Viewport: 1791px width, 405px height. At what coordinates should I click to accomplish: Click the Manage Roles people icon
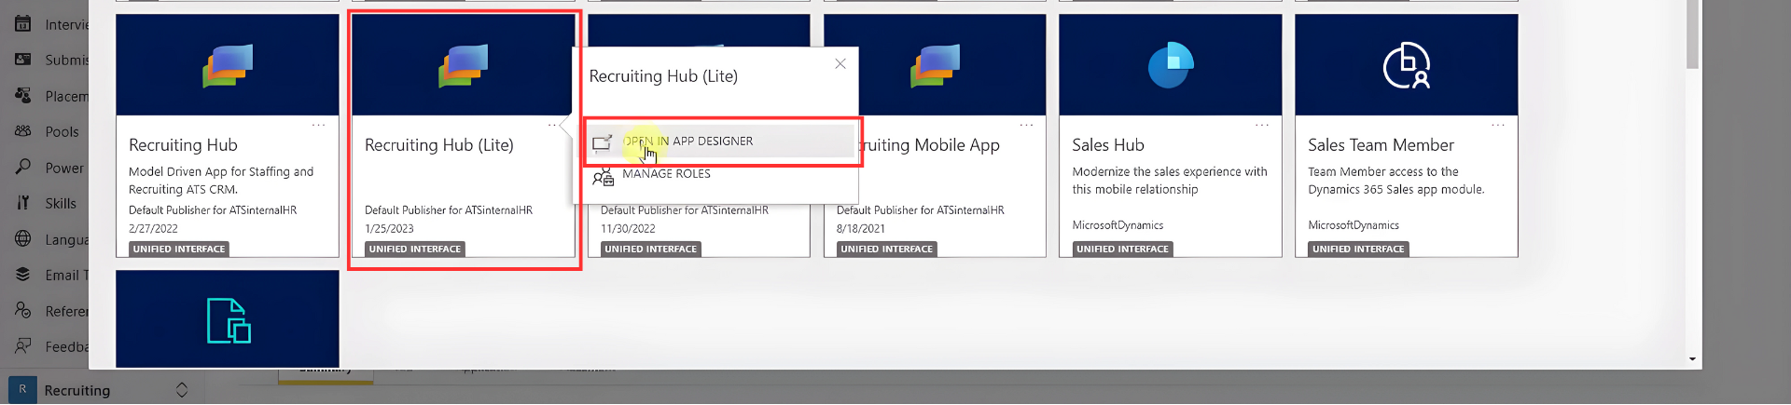[x=603, y=175]
